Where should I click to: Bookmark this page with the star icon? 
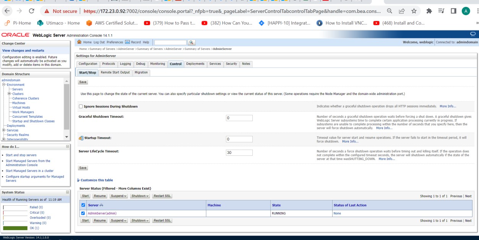coord(414,11)
